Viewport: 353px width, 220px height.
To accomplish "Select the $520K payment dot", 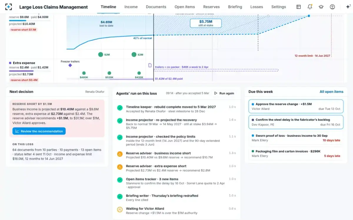I will [x=109, y=73].
